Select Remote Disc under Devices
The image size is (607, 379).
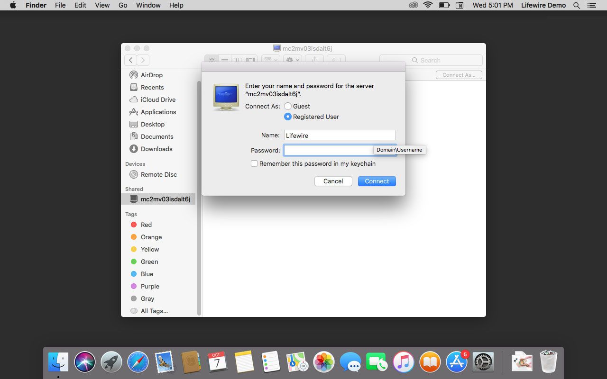tap(159, 174)
